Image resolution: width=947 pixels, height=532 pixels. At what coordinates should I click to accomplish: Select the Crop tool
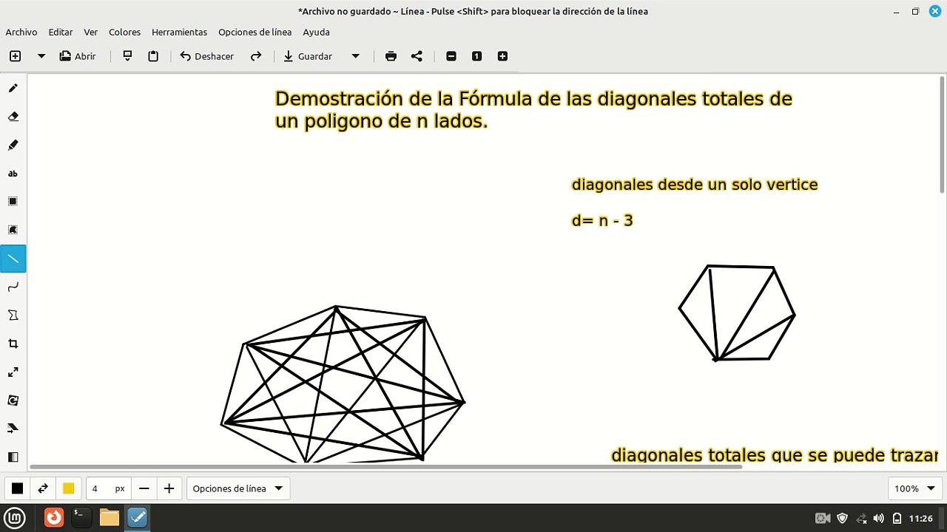coord(13,344)
